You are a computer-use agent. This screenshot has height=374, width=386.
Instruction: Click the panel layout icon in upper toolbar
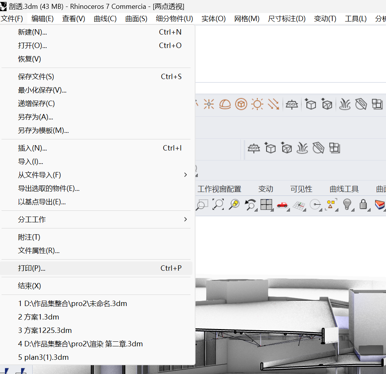(377, 104)
